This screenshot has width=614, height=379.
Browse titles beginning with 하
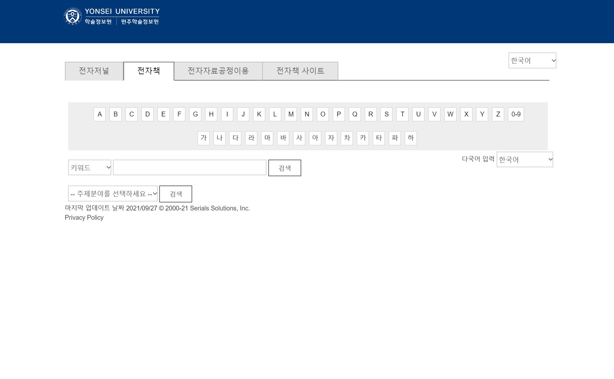click(x=411, y=138)
